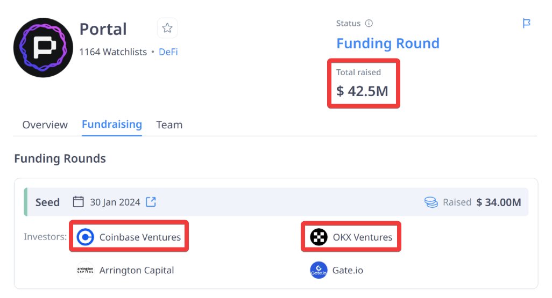
Task: Click the Arrington Capital logo icon
Action: 85,270
